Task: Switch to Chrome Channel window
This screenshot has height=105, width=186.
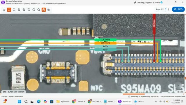Action: click(x=78, y=101)
